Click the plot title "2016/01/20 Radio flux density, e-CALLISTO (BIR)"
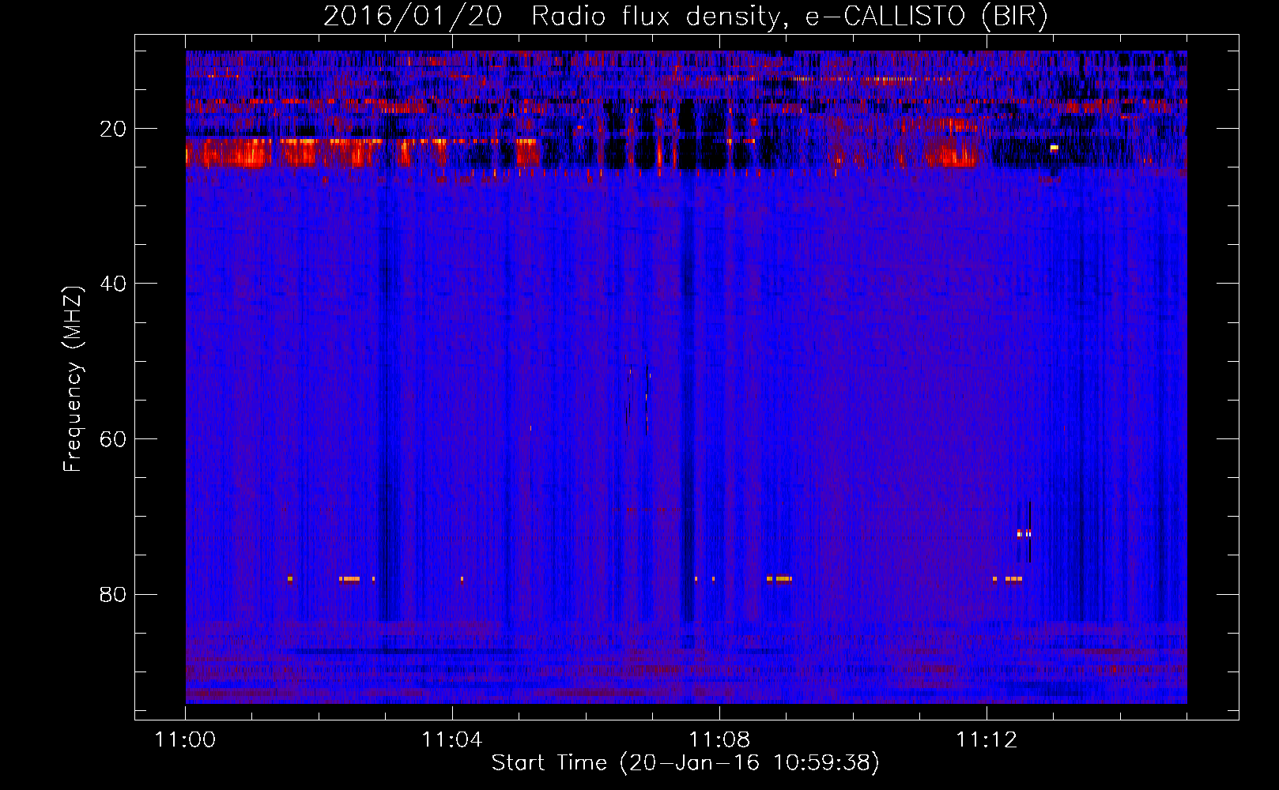Viewport: 1279px width, 790px height. pos(685,16)
